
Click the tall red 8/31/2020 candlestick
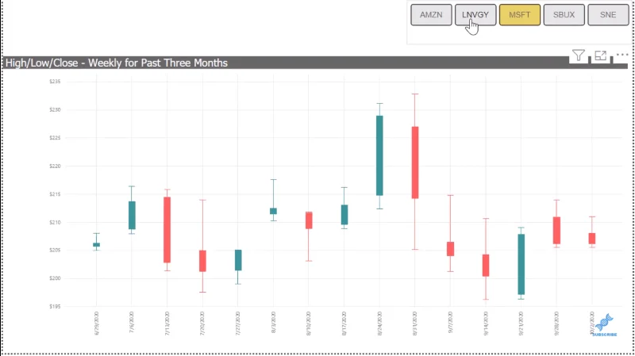(415, 163)
